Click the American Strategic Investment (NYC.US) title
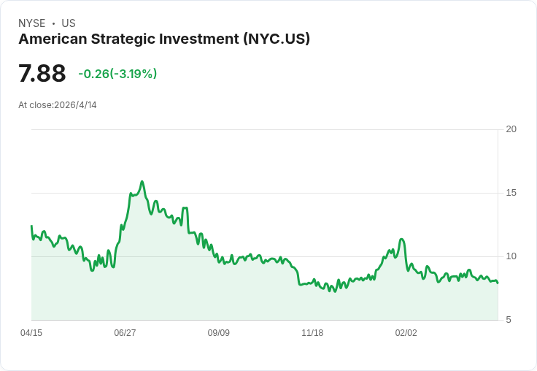Viewport: 537px width, 371px height. click(164, 39)
